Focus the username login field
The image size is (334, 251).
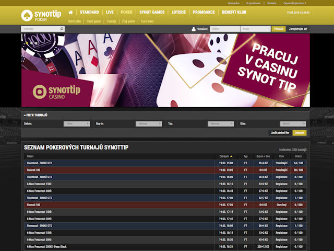click(x=225, y=29)
